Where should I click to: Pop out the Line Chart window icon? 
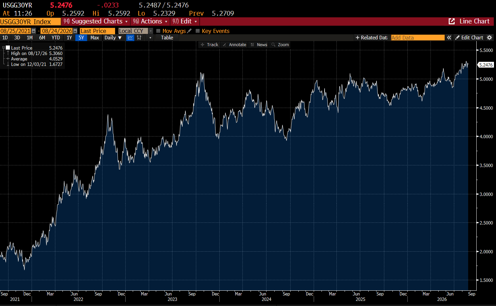point(452,21)
